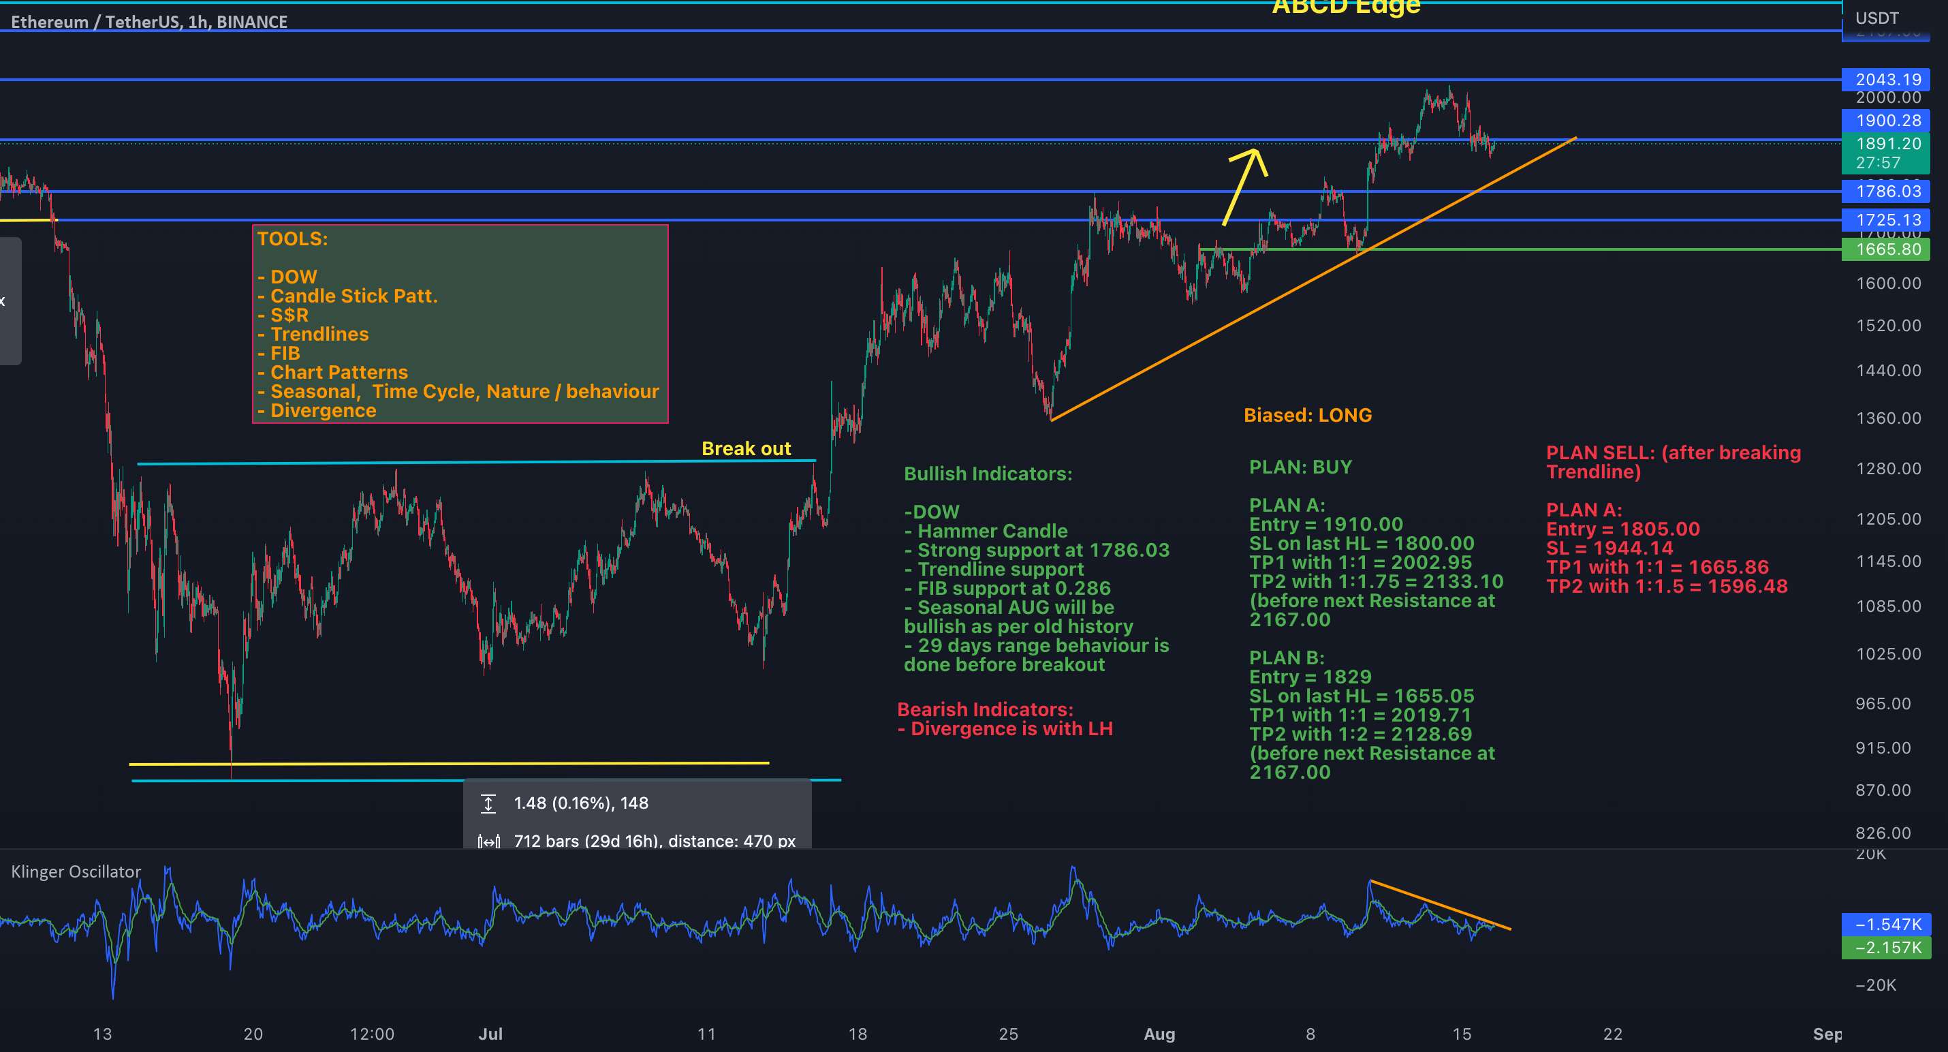
Task: Click the 1600.00 price axis value
Action: pyautogui.click(x=1888, y=283)
